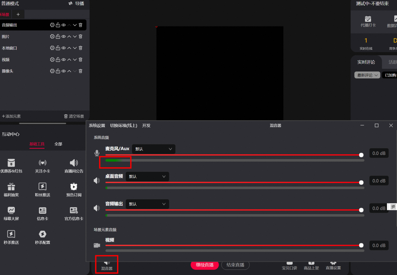Mute 桌面音频 via speaker icon

point(97,181)
